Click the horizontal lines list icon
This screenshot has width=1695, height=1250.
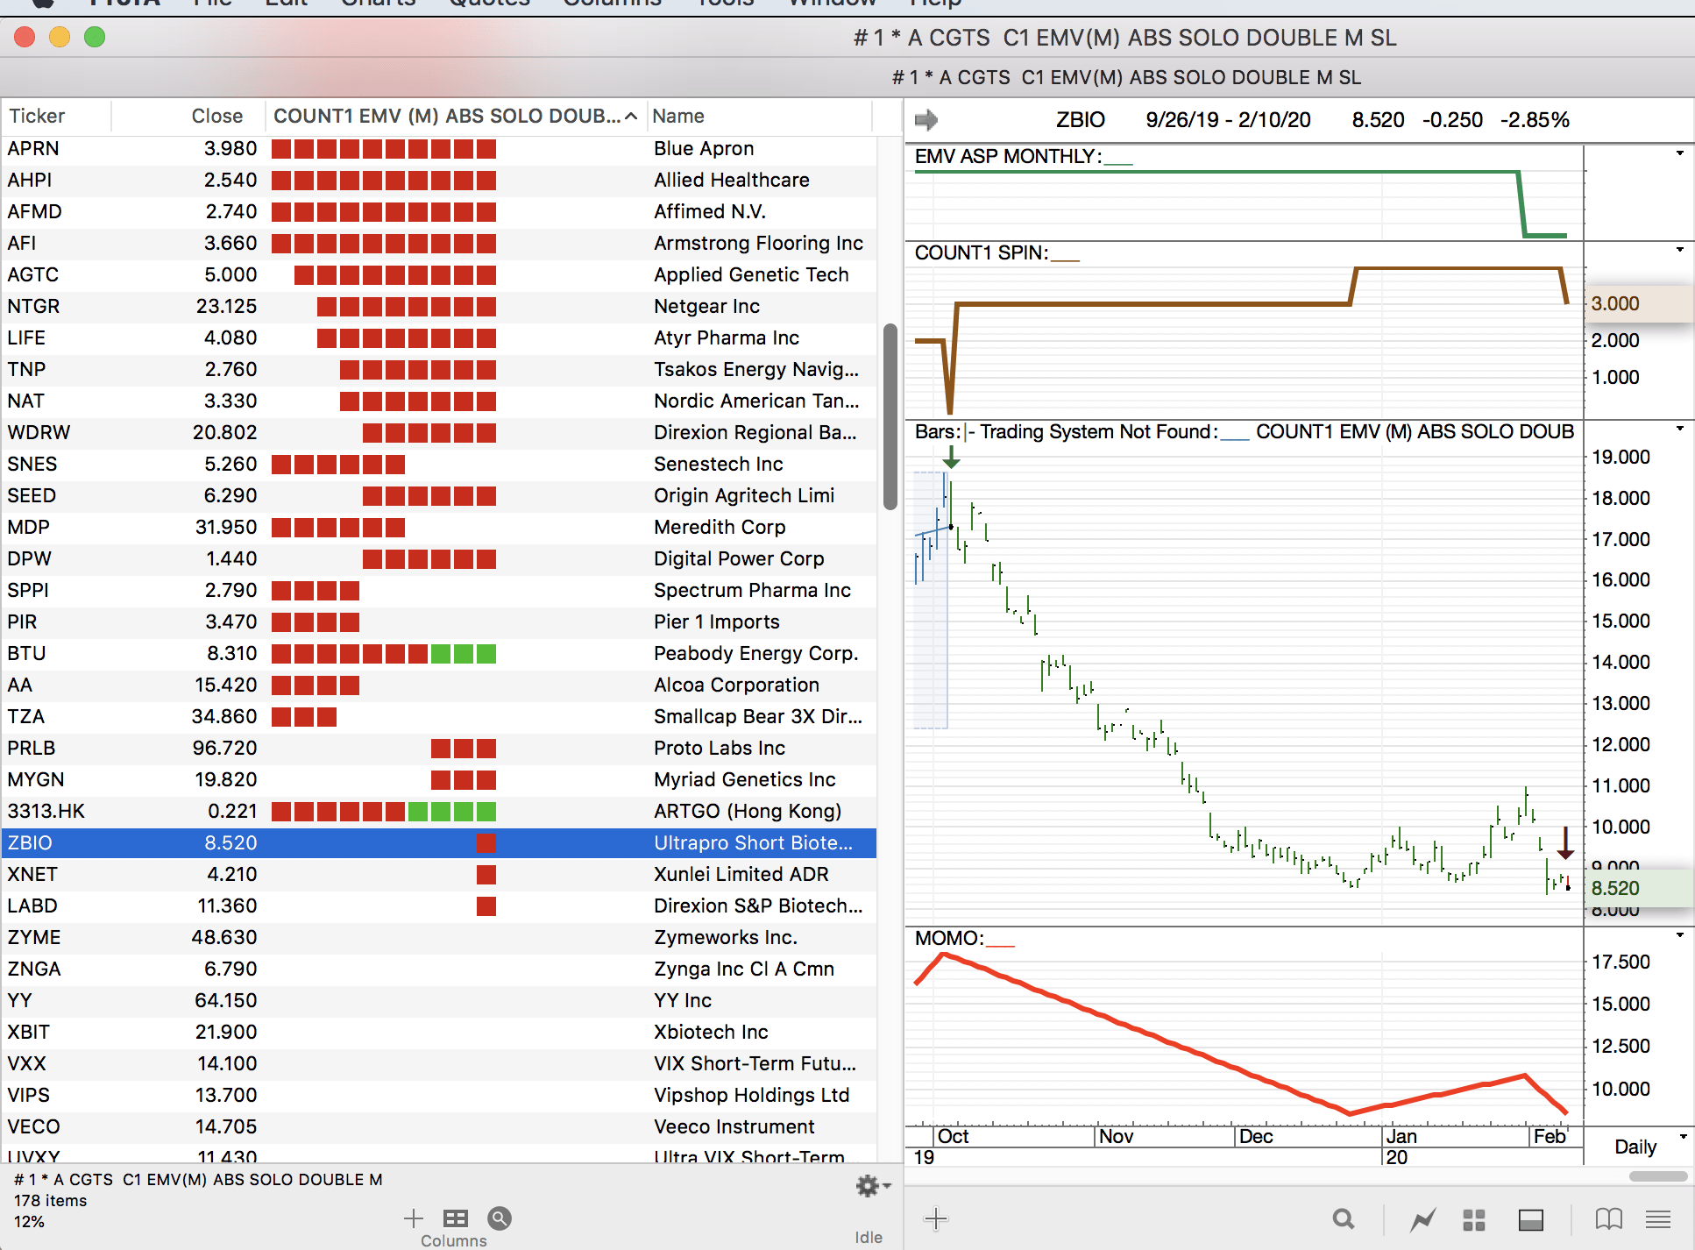pyautogui.click(x=1657, y=1219)
